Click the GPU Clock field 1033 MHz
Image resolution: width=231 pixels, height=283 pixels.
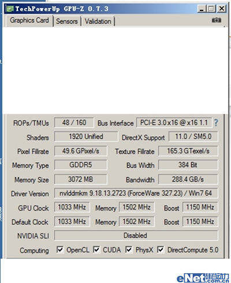[x=72, y=207]
